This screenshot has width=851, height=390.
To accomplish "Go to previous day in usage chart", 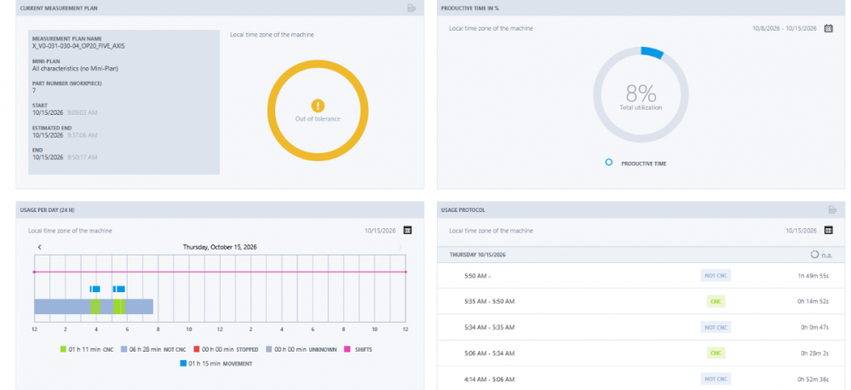I will tap(40, 247).
